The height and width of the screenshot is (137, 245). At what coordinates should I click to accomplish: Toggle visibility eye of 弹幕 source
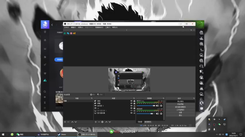[131, 103]
